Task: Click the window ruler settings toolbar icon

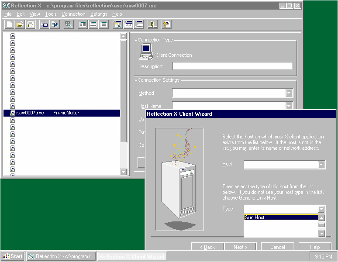Action: 139,24
